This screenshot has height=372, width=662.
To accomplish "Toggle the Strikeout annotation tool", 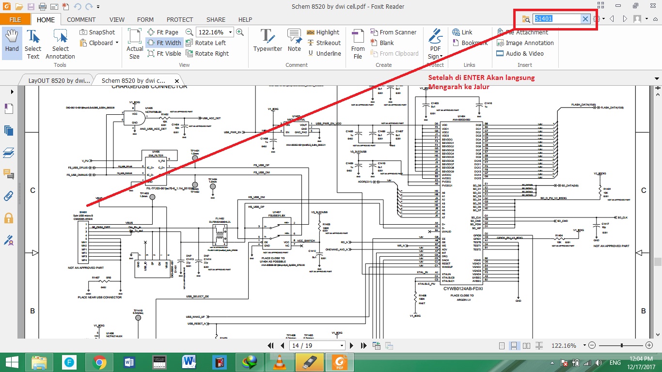I will [x=324, y=43].
